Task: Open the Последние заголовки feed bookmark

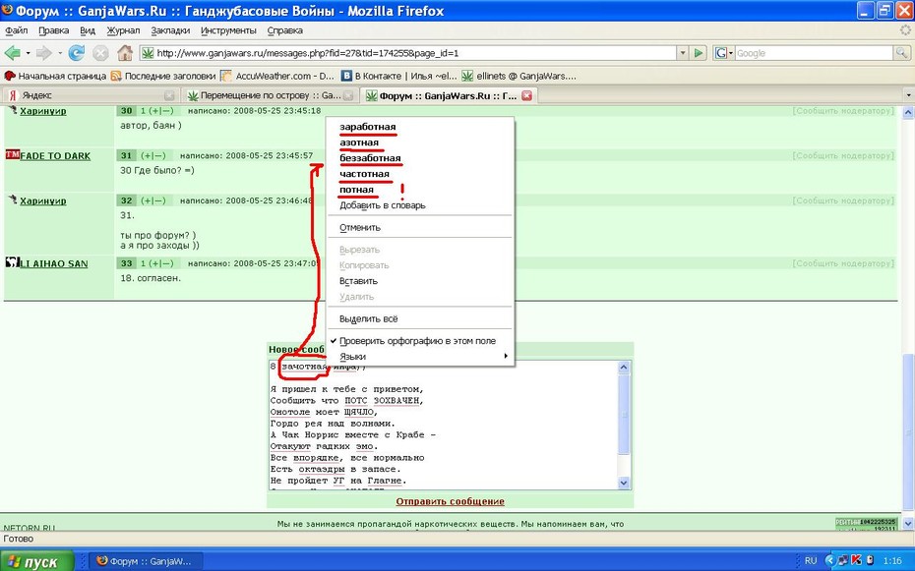Action: tap(162, 76)
